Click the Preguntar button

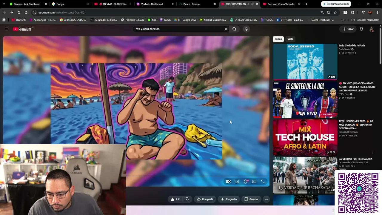click(229, 199)
